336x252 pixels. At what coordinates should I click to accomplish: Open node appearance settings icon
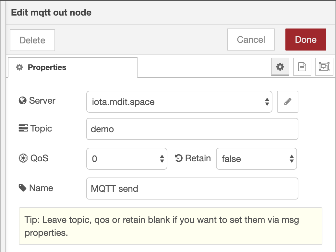pyautogui.click(x=324, y=67)
